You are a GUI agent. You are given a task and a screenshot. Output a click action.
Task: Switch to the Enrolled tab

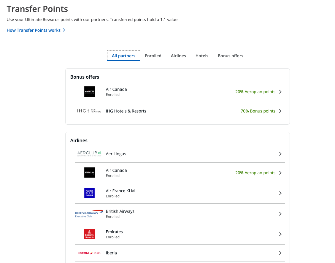[x=153, y=56]
